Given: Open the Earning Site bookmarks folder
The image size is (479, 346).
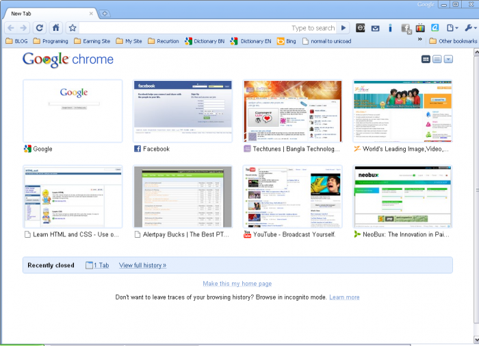Looking at the screenshot, I should click(92, 41).
